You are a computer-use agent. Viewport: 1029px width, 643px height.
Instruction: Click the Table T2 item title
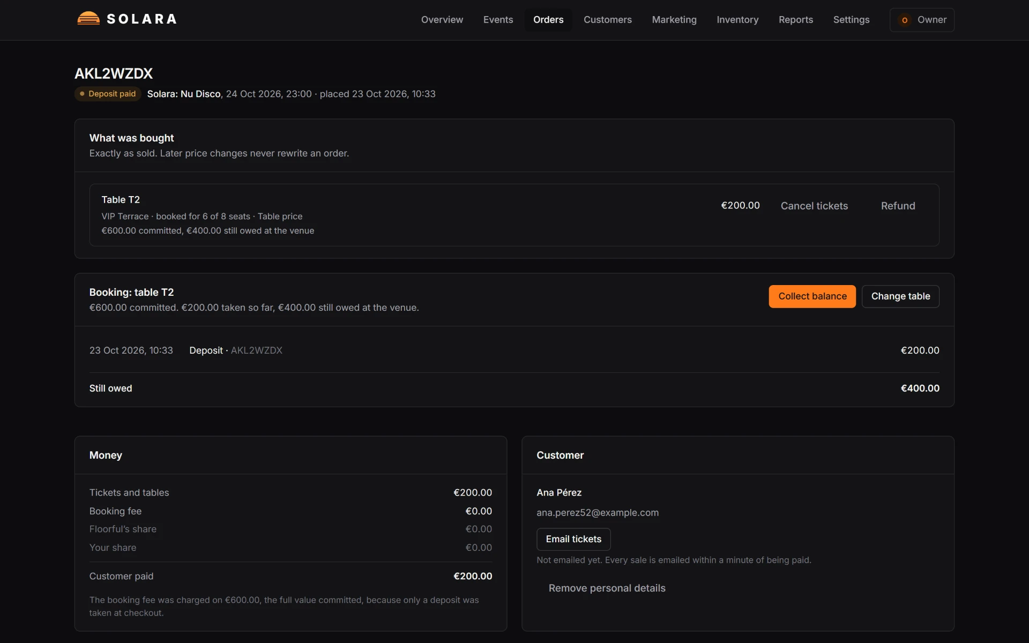click(x=121, y=200)
